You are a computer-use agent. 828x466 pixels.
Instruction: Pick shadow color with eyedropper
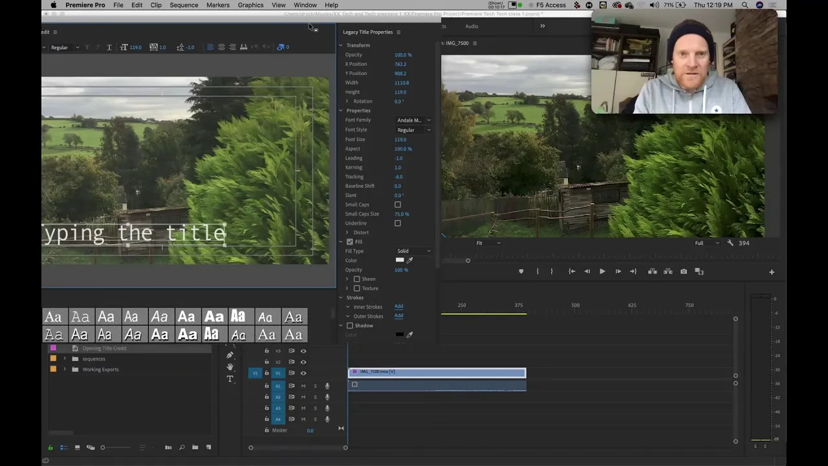coord(409,335)
